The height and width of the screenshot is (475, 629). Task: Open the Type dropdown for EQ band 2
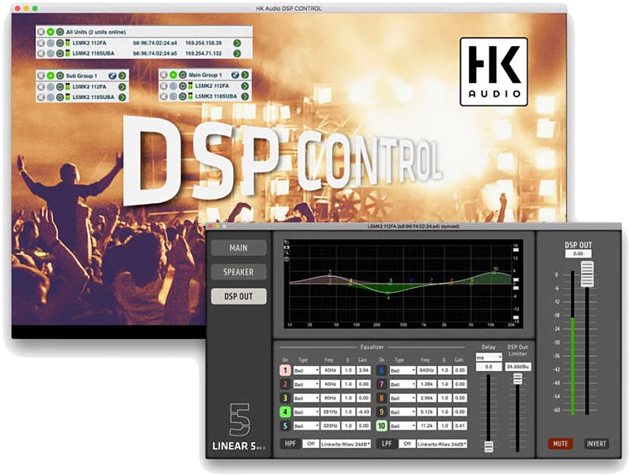pyautogui.click(x=306, y=384)
